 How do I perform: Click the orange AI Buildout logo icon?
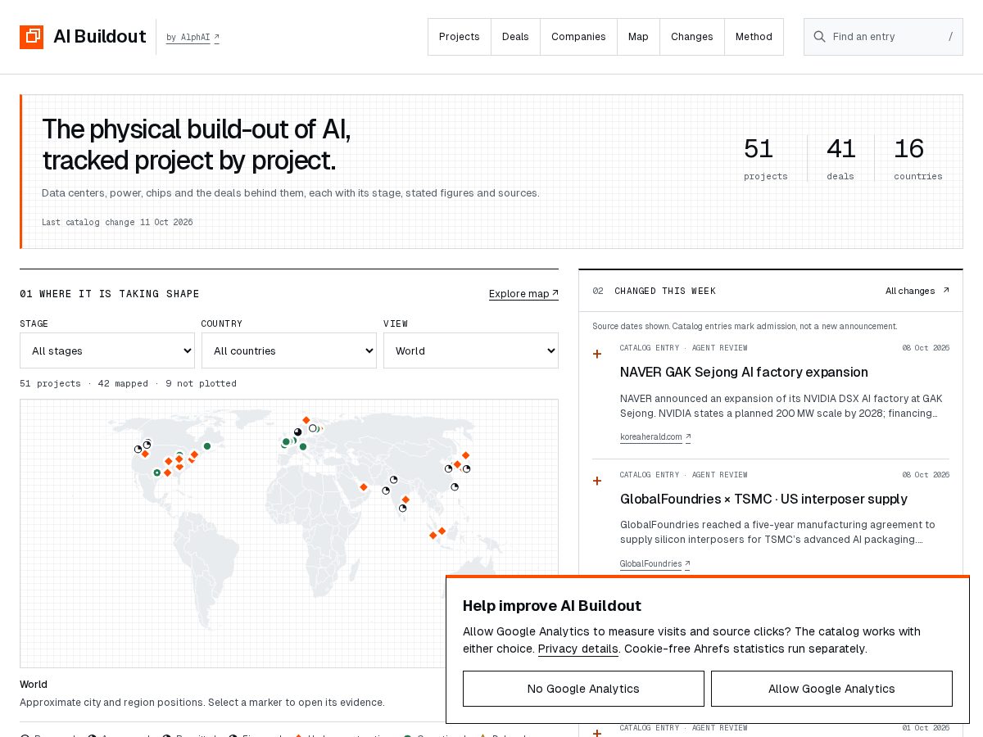point(31,37)
